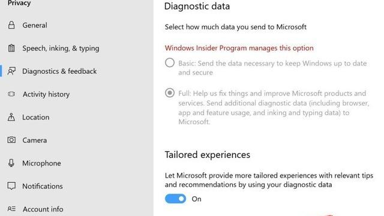This screenshot has height=216, width=384.
Task: Select the Full diagnostic data radio button
Action: coord(170,93)
